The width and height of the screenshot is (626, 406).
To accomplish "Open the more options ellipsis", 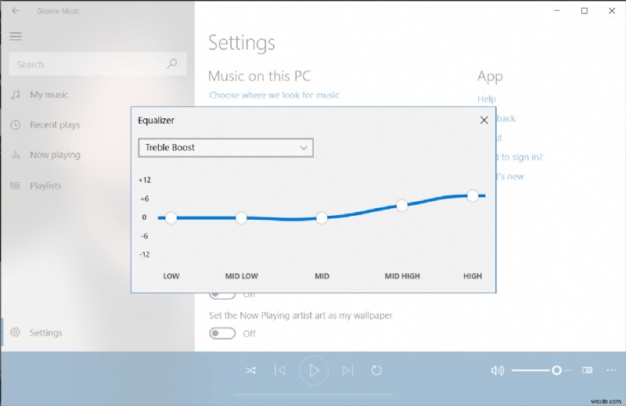I will coord(611,371).
